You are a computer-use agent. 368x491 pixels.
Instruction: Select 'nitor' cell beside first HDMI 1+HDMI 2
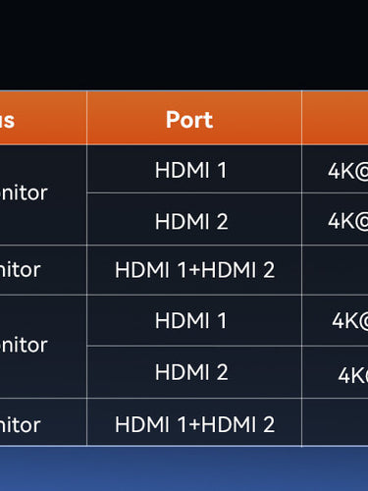coord(43,270)
